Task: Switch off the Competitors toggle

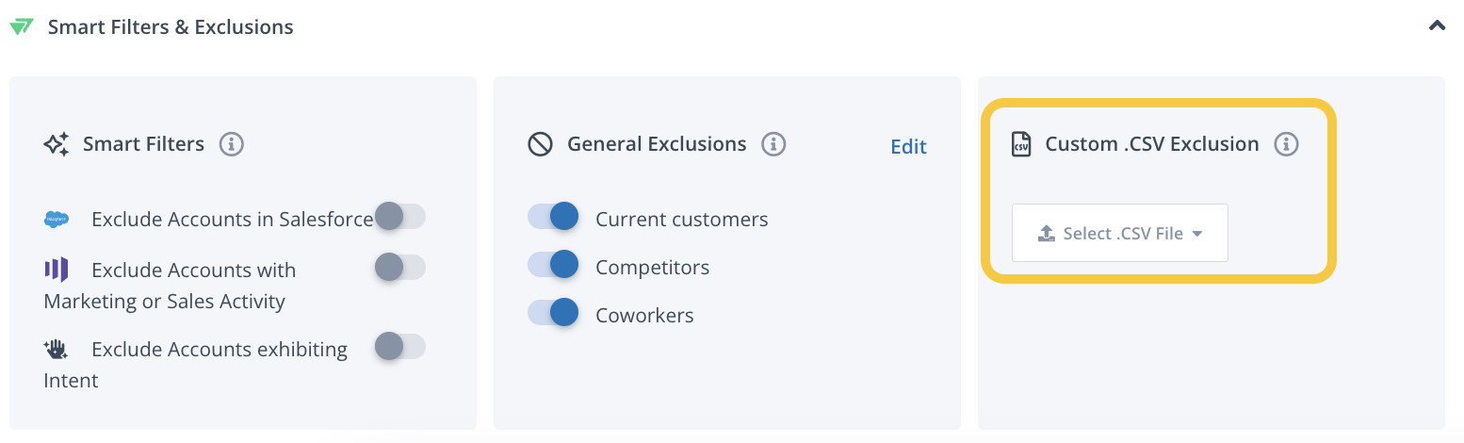Action: 553,264
